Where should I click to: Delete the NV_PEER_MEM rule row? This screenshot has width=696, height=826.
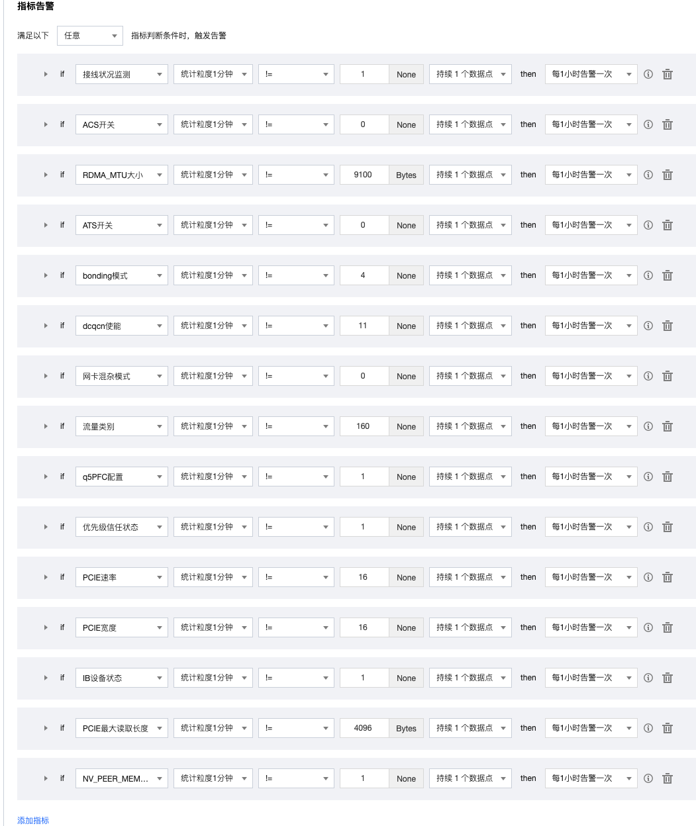[x=668, y=778]
